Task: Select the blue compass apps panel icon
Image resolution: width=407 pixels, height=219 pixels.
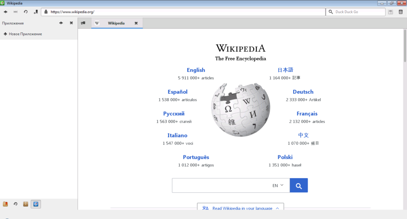Action: tap(36, 204)
